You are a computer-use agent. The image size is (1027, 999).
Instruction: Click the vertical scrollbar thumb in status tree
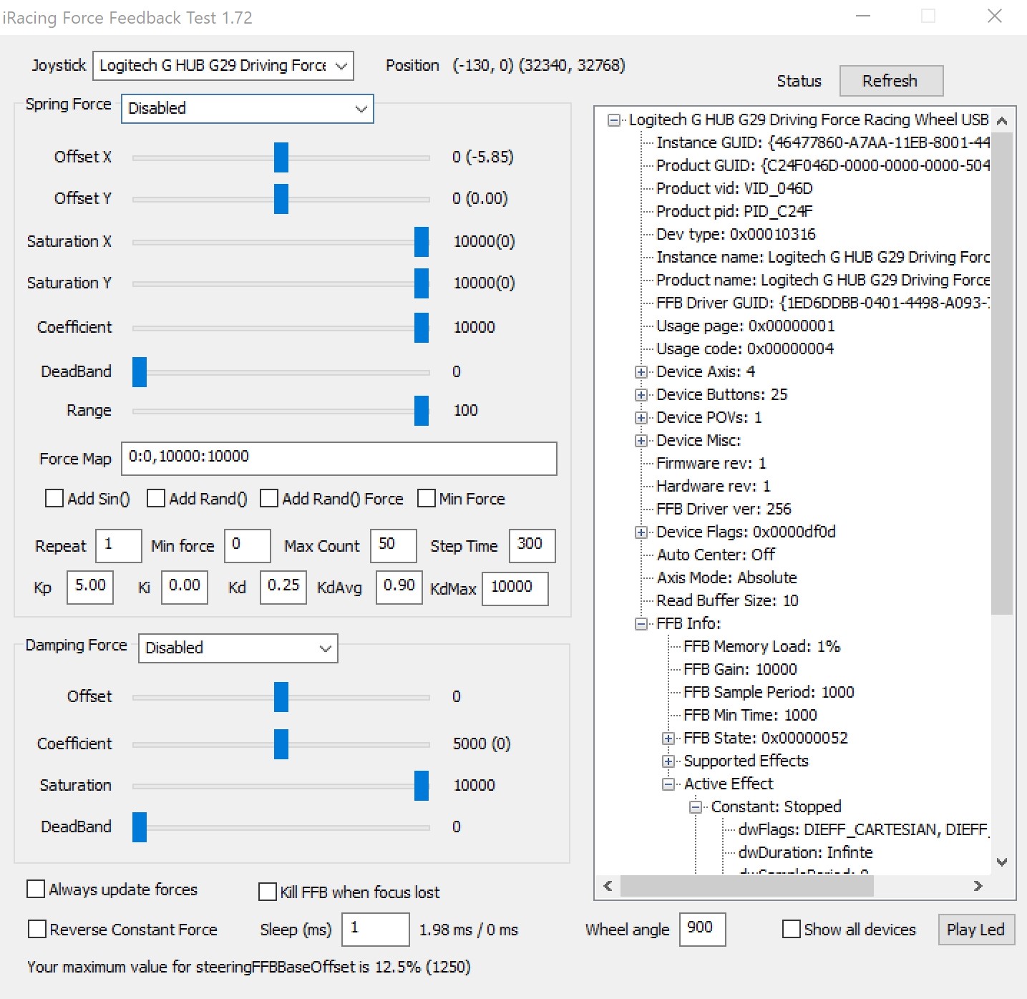point(1002,373)
